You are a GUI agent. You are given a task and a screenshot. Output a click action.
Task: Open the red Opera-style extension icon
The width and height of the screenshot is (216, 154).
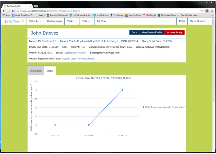[207, 11]
